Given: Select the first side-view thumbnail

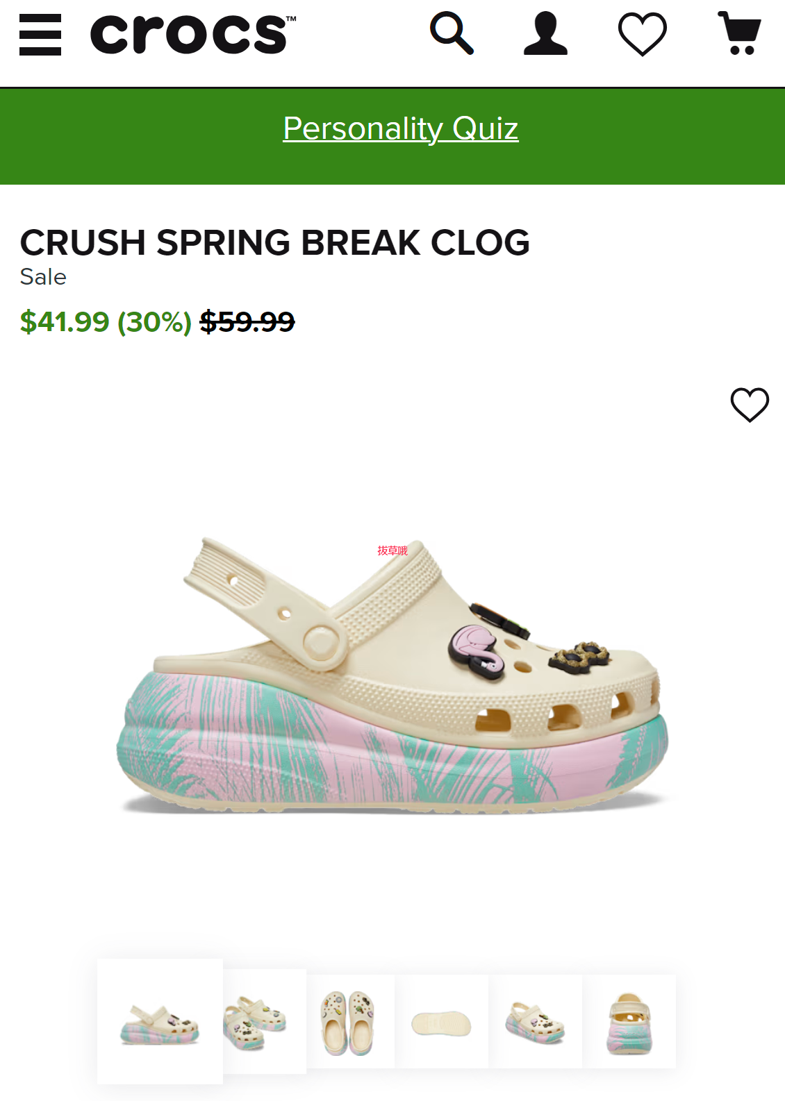Looking at the screenshot, I should (x=160, y=1021).
